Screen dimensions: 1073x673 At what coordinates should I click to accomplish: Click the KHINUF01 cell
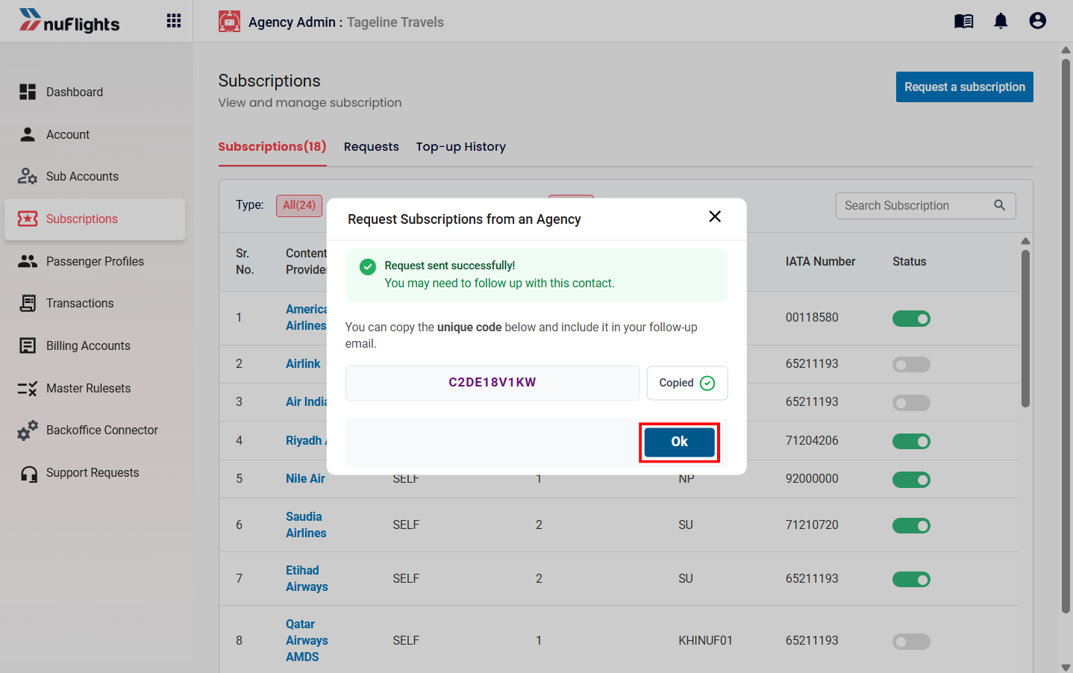click(705, 640)
